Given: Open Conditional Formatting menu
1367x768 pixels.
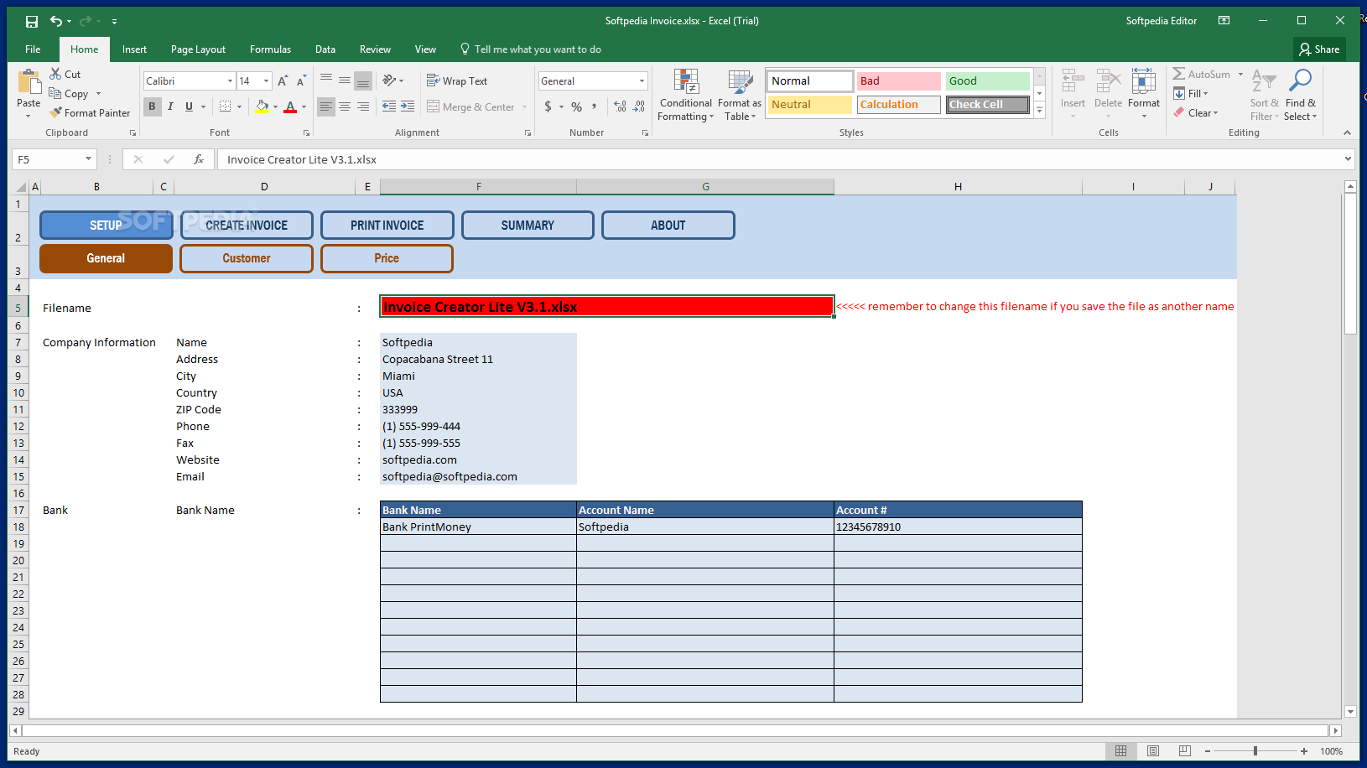Looking at the screenshot, I should (x=685, y=96).
